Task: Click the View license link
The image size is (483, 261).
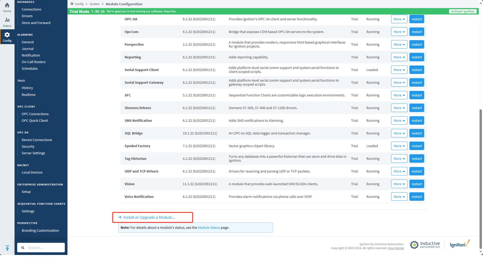Action: (396, 248)
